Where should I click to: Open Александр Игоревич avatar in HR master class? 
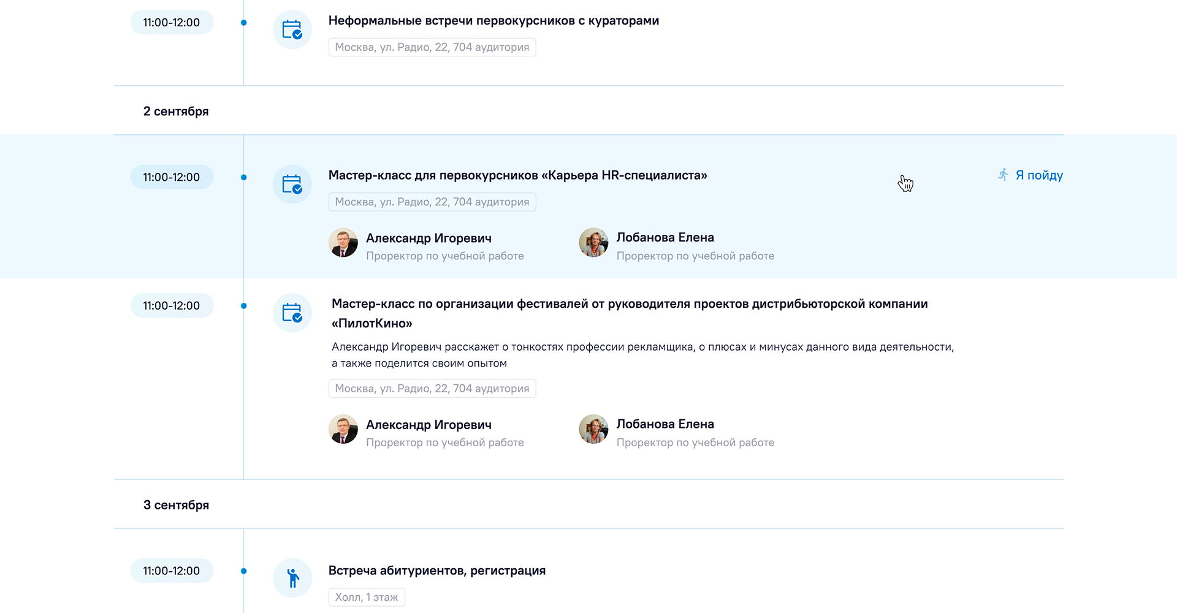pos(343,243)
